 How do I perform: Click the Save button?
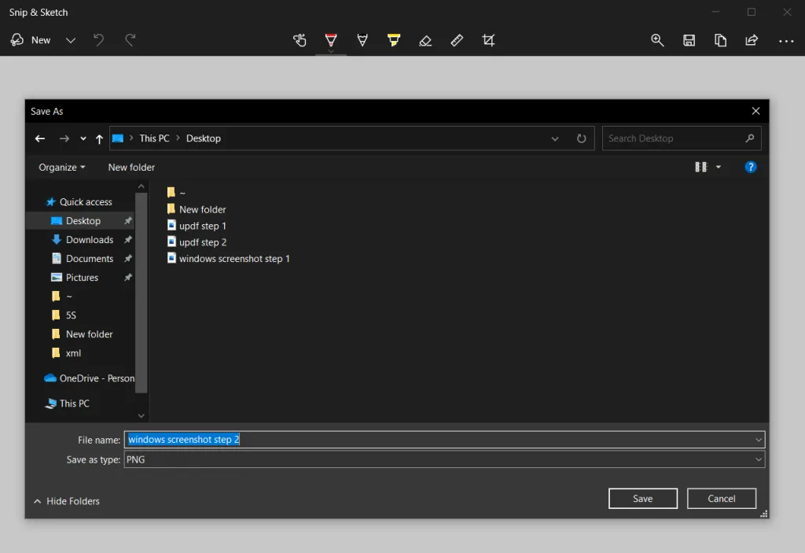coord(642,498)
